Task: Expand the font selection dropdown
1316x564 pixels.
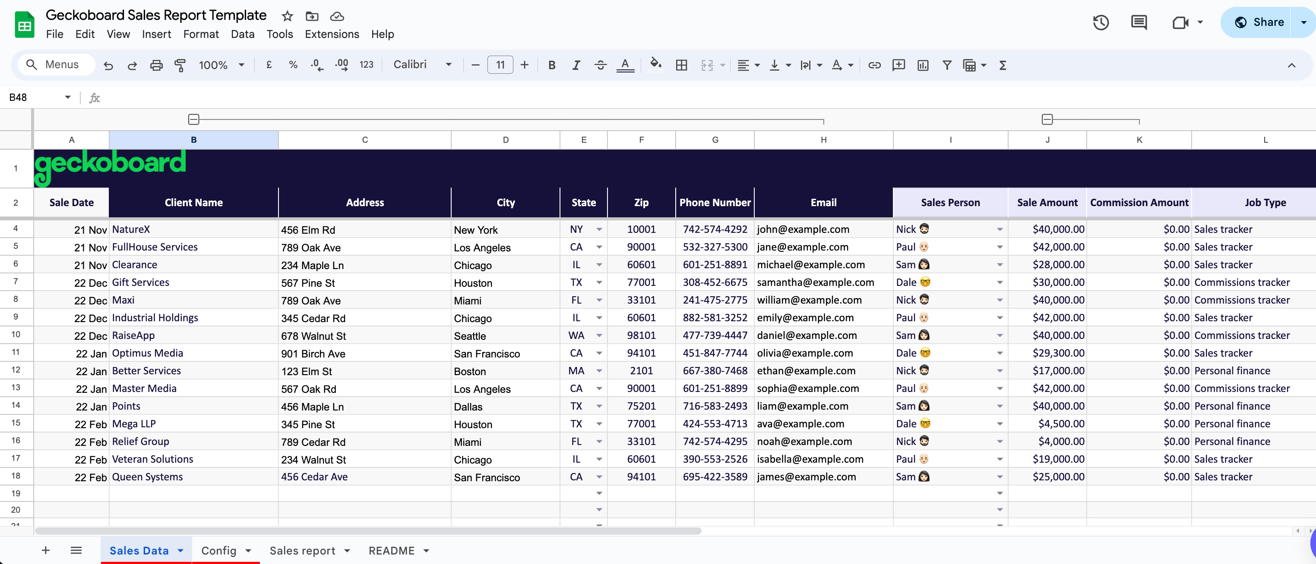Action: [x=449, y=65]
